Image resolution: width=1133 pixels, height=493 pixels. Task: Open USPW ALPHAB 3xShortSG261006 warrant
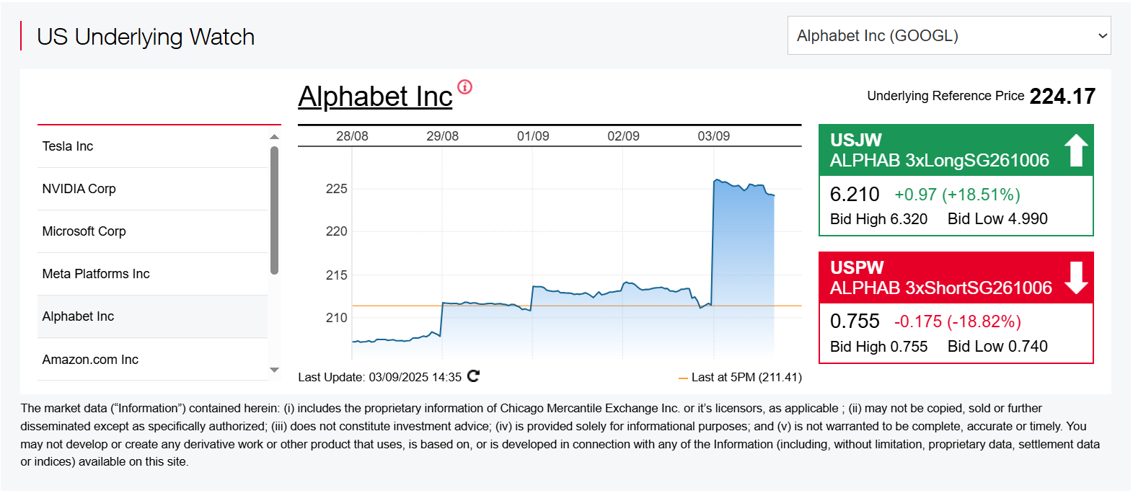coord(956,308)
